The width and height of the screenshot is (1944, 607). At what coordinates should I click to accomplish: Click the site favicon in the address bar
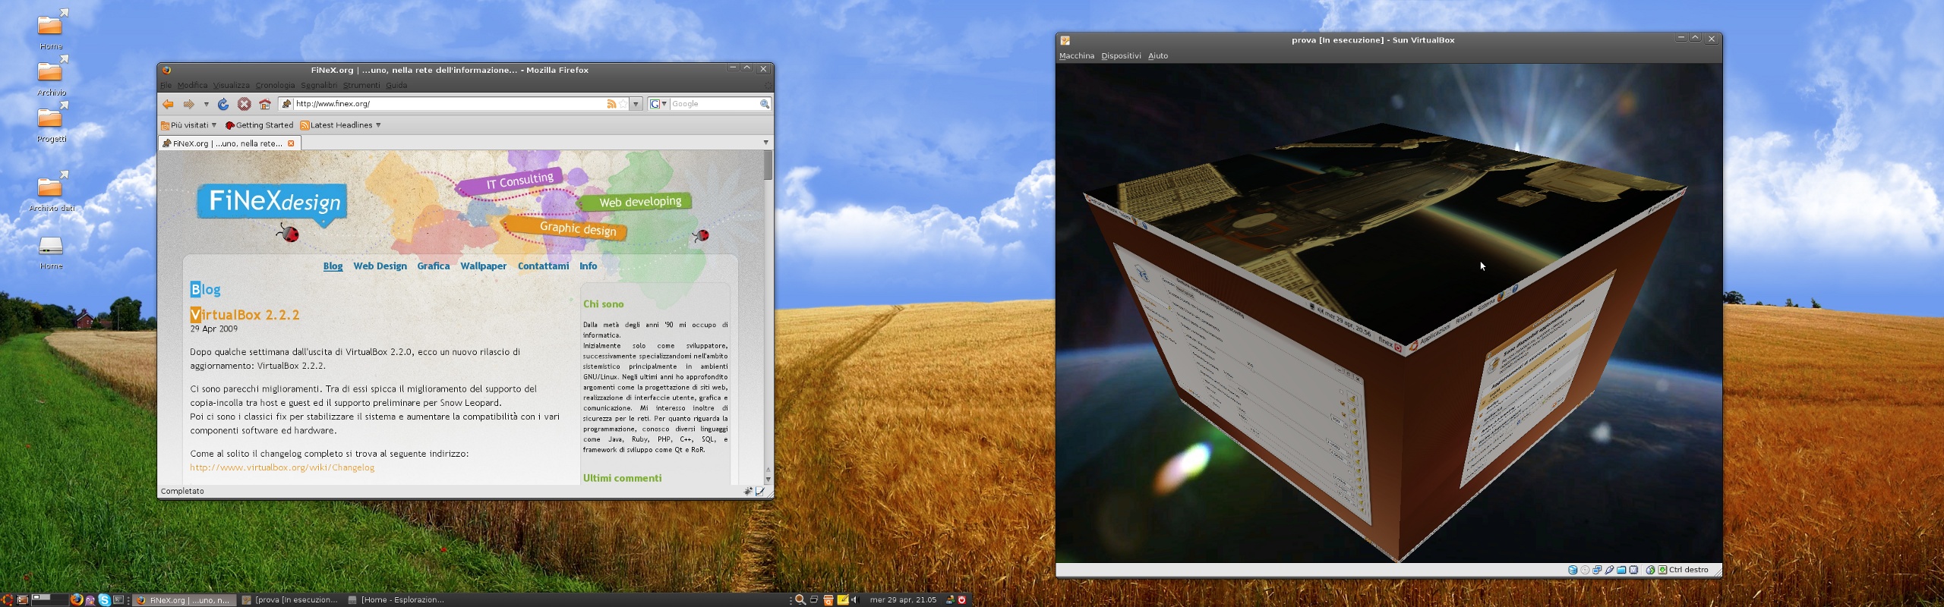pyautogui.click(x=286, y=104)
